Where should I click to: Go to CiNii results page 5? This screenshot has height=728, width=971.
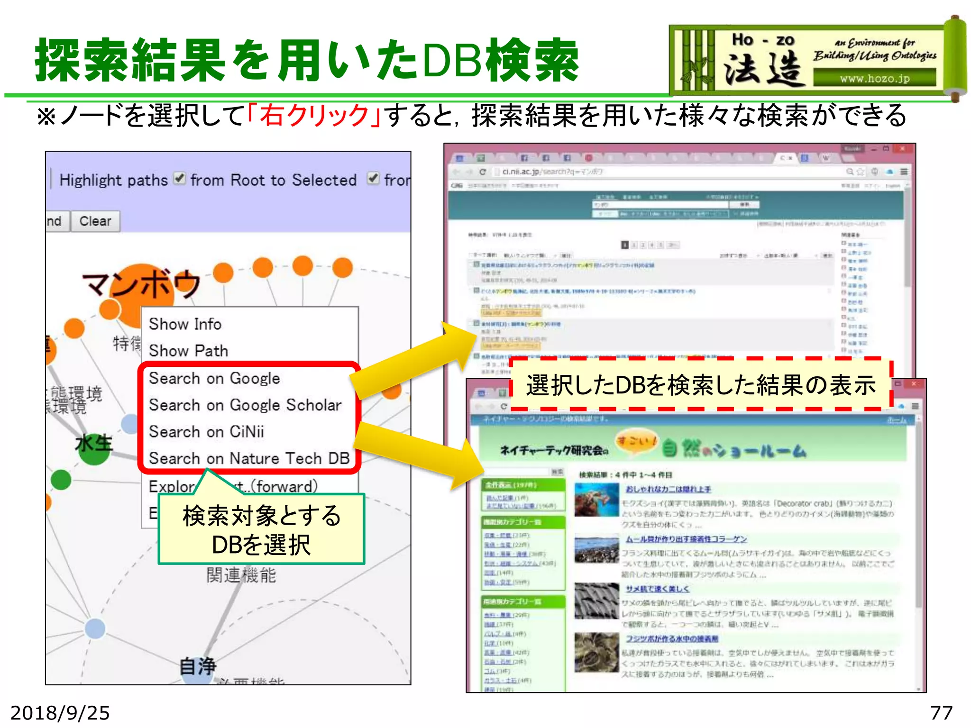[660, 245]
